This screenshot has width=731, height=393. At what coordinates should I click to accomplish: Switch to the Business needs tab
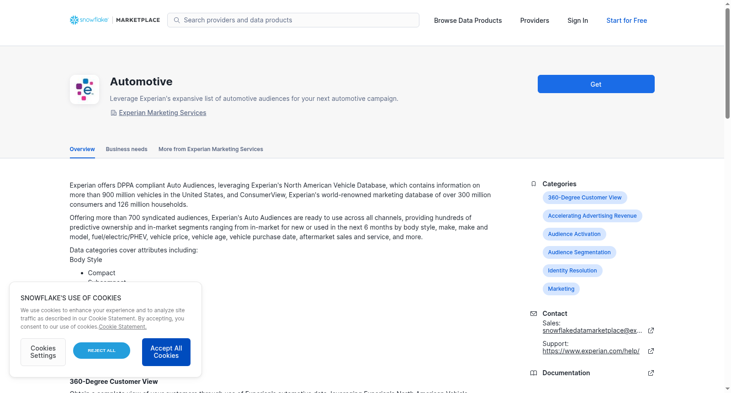point(127,149)
